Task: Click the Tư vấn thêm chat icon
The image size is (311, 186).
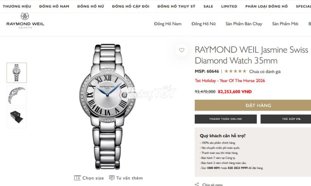Action: coord(112,178)
